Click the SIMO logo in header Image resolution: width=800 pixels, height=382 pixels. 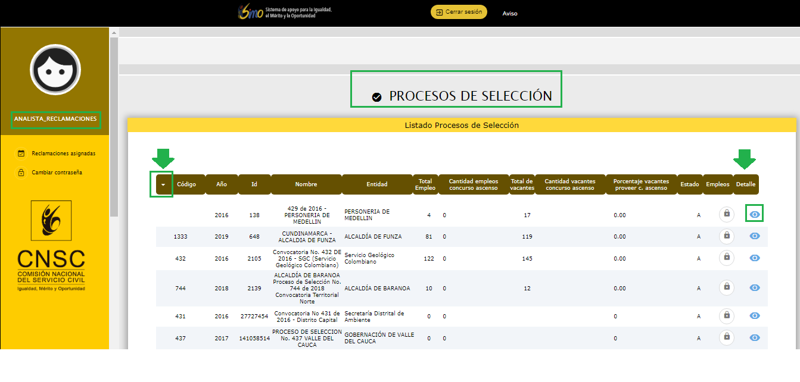[250, 12]
